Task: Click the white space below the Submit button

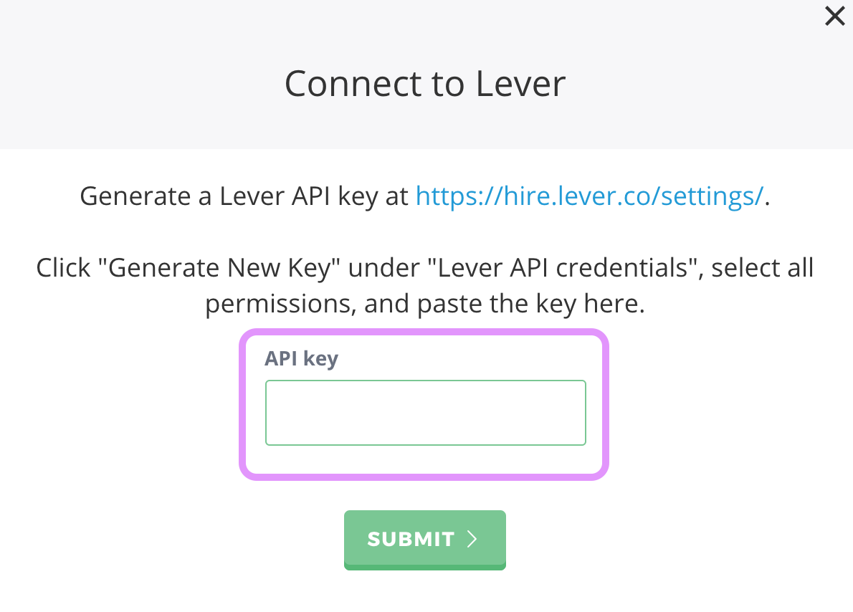Action: pos(425,592)
